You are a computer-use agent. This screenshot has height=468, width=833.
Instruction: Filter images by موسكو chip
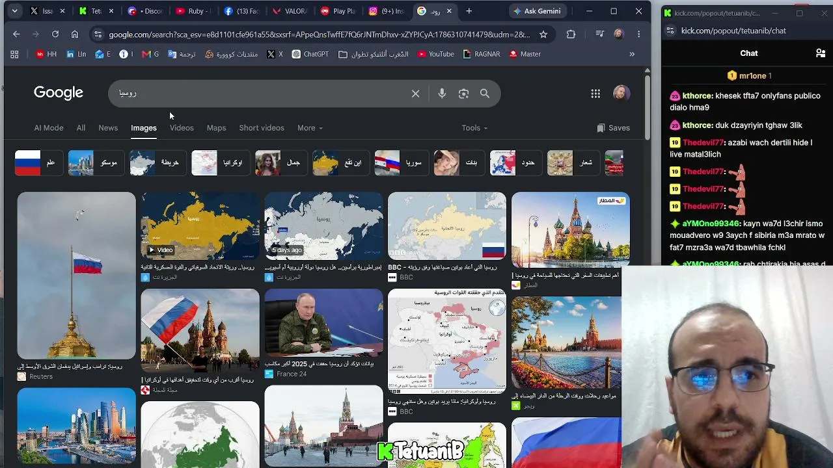[96, 162]
